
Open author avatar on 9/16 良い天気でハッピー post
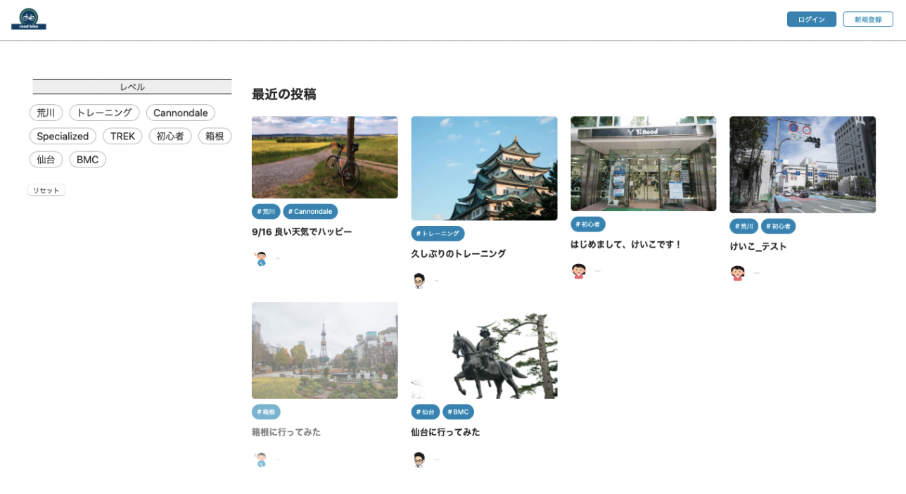click(x=261, y=259)
